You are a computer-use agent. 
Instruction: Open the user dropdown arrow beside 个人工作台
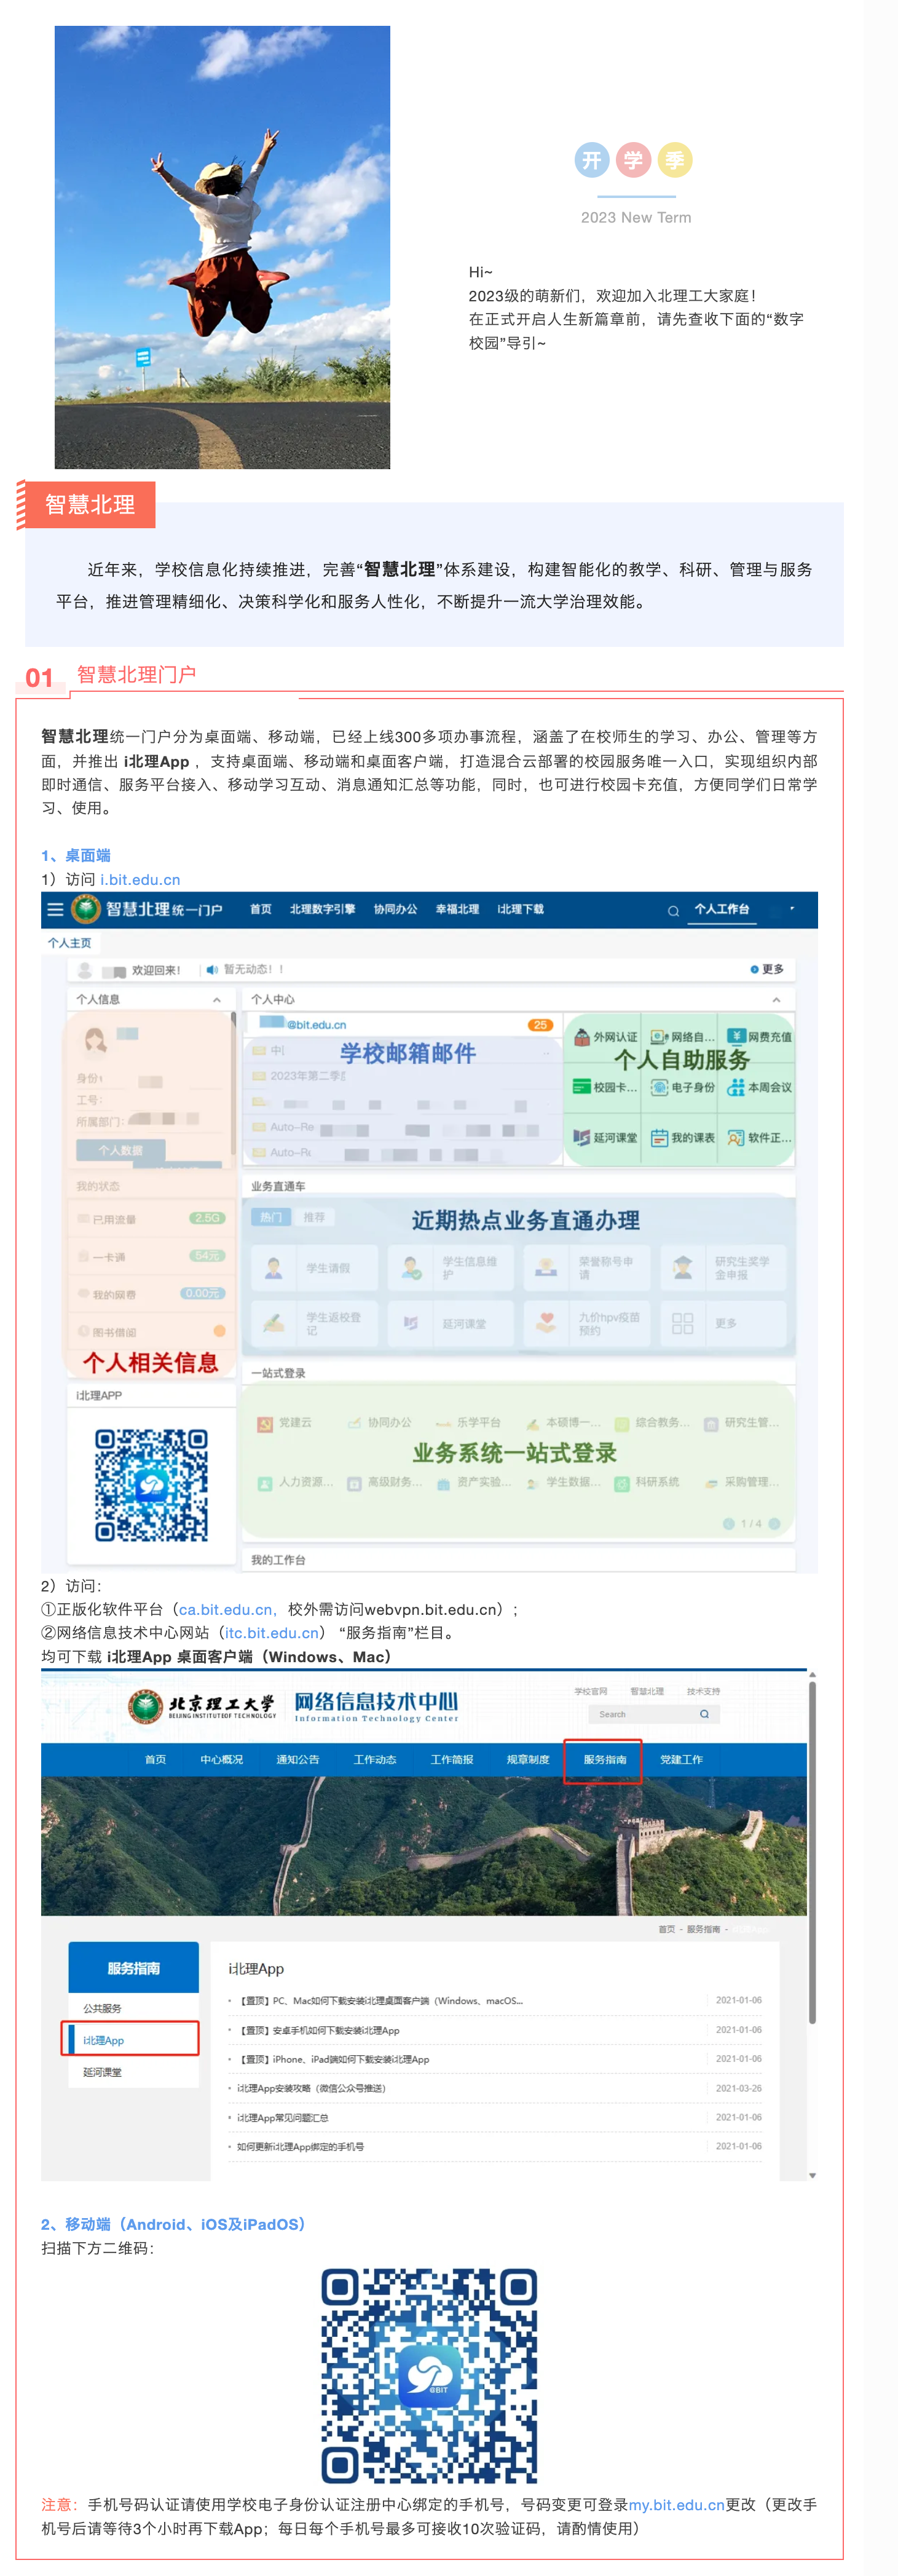[792, 909]
